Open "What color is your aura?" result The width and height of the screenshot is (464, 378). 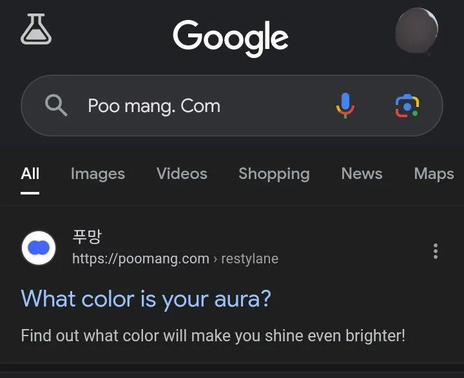(x=146, y=299)
